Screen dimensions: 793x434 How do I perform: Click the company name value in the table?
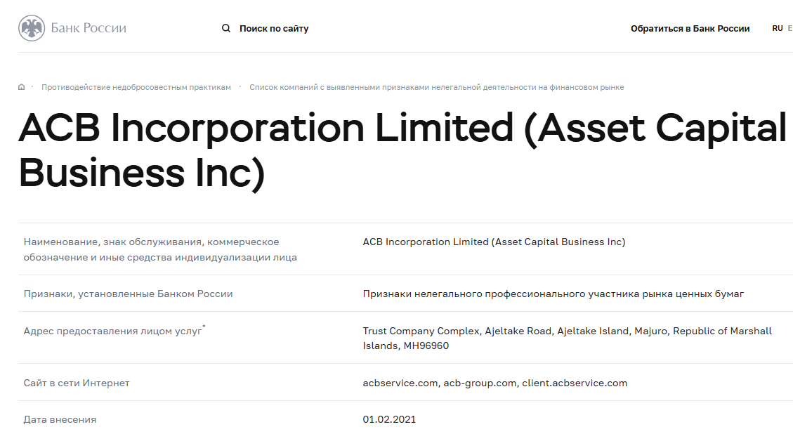[494, 242]
